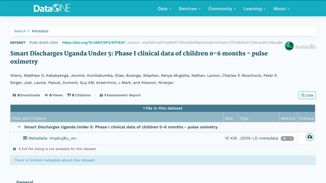The image size is (326, 183).
Task: Click the 0 Citations count text
Action: (81, 95)
